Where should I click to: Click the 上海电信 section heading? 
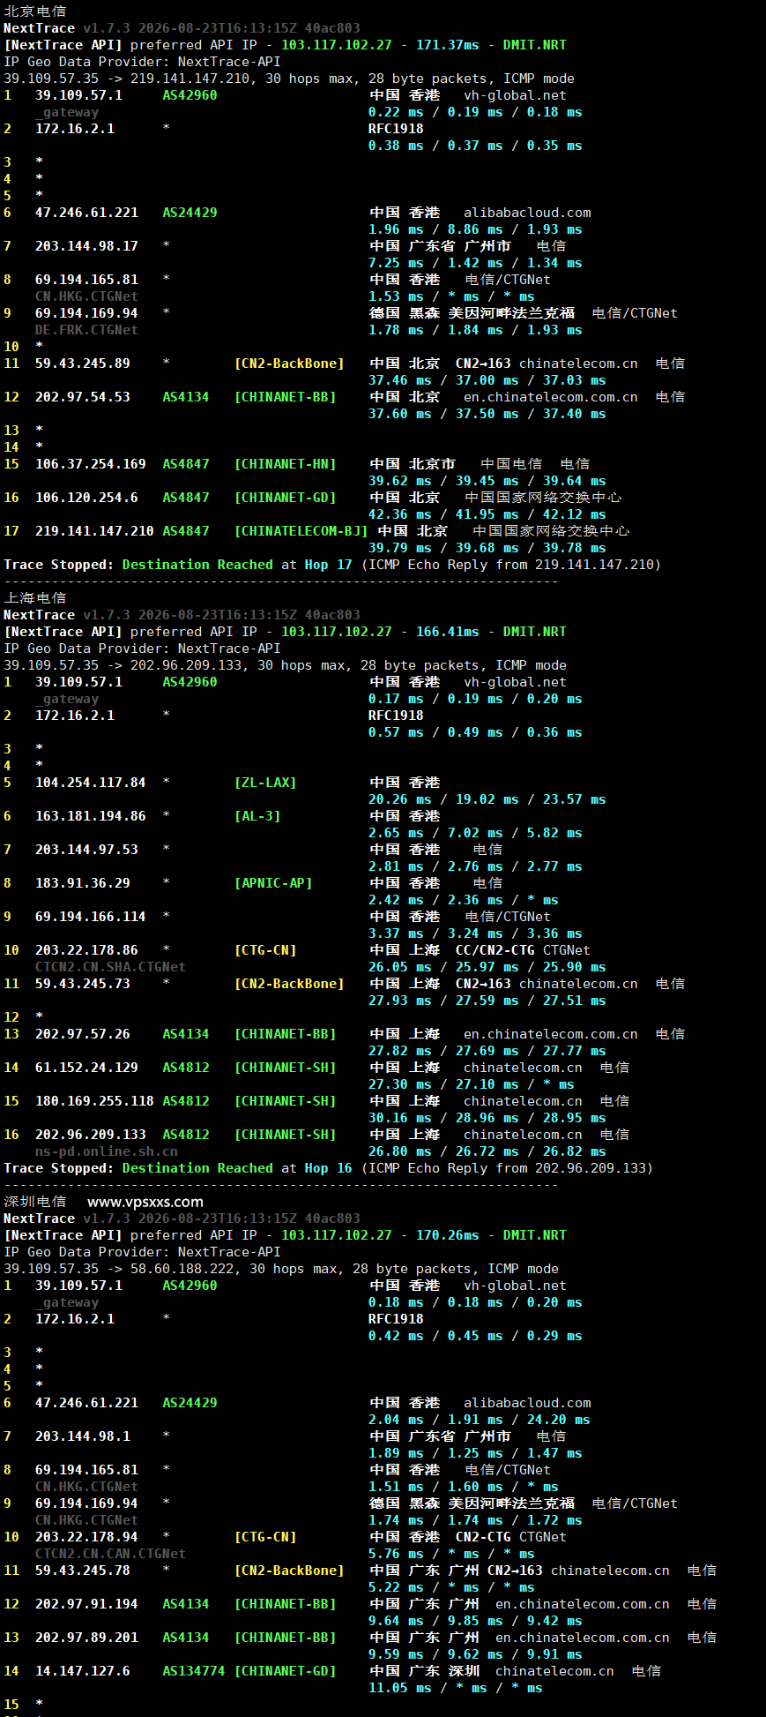pyautogui.click(x=35, y=598)
